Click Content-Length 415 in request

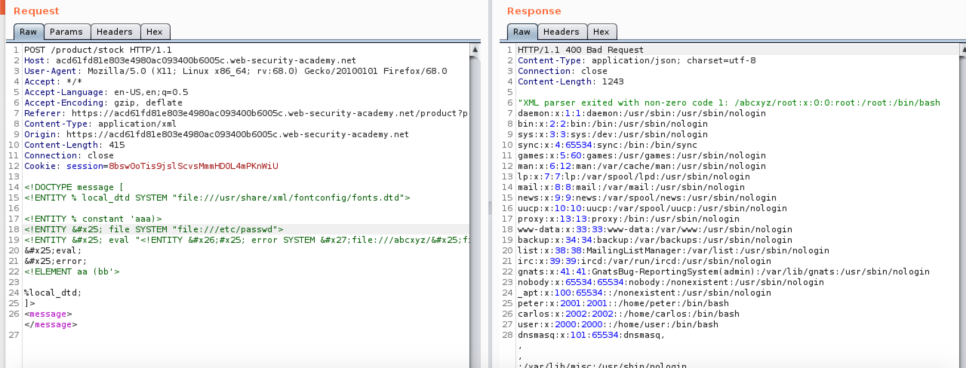pos(75,145)
